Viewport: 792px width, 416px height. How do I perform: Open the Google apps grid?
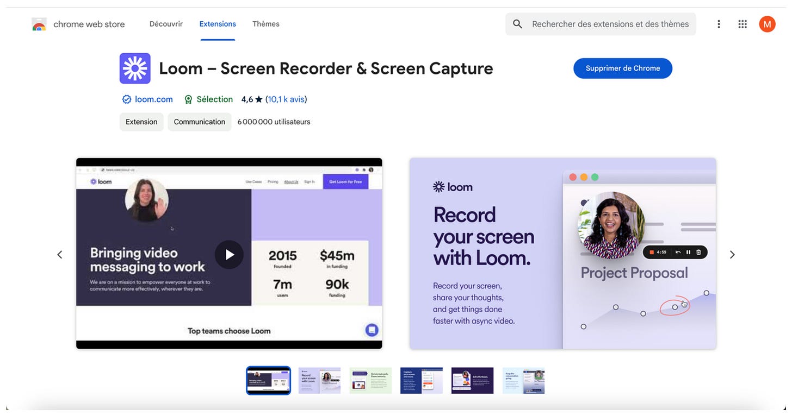pyautogui.click(x=742, y=24)
